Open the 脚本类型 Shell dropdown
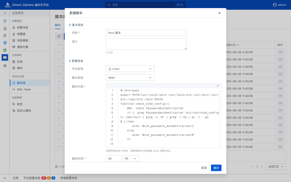 point(130,78)
